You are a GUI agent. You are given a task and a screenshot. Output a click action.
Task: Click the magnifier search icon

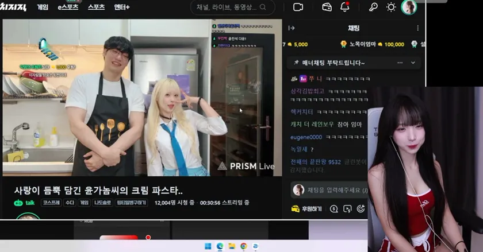[x=263, y=7]
